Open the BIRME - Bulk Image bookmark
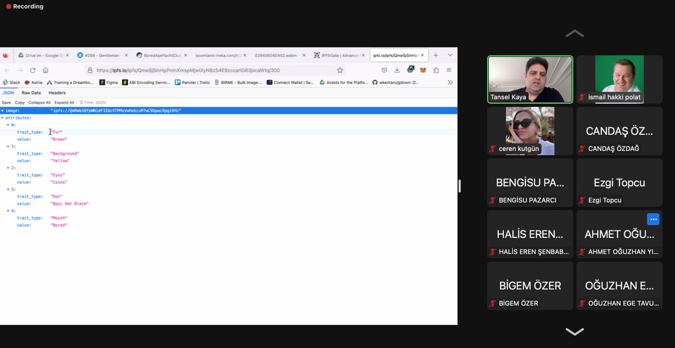This screenshot has width=675, height=348. click(x=238, y=82)
